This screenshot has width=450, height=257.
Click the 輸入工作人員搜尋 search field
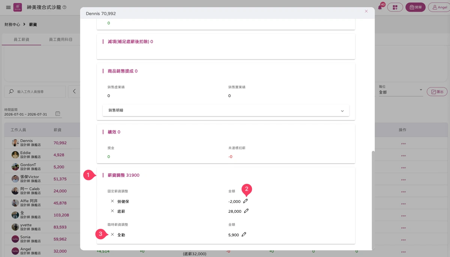click(x=35, y=92)
